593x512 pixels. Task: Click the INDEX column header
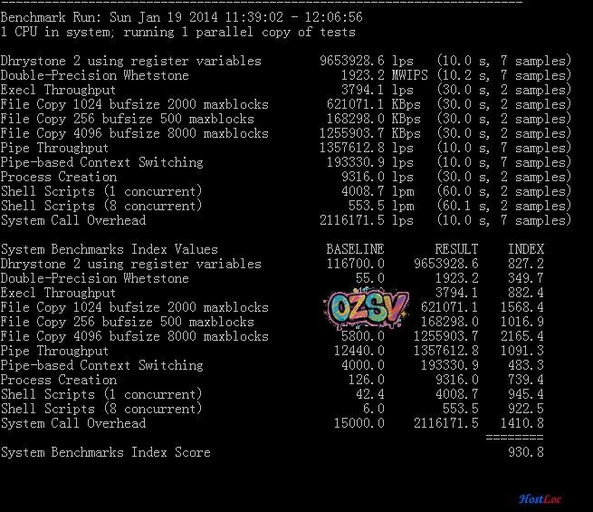tap(525, 249)
